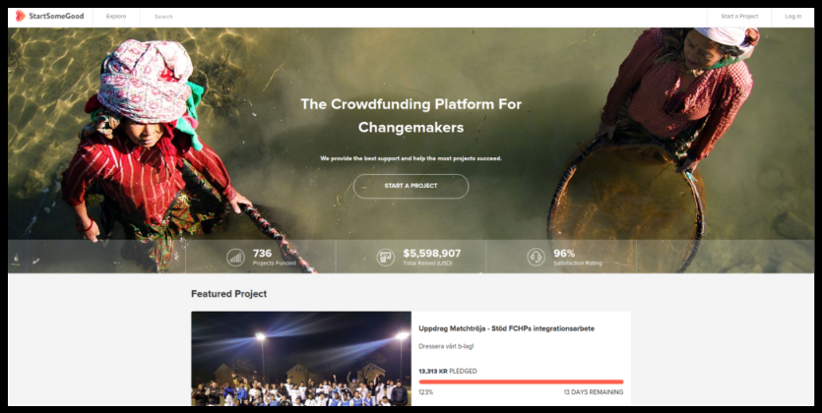822x413 pixels.
Task: Click the Featured Project heading
Action: [228, 294]
